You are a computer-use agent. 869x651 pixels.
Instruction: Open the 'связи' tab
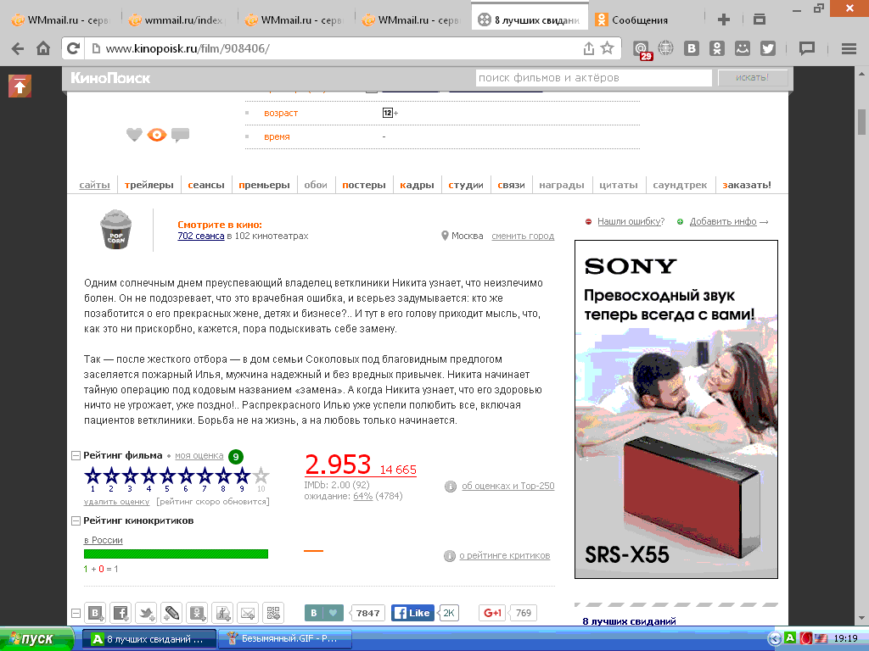[x=511, y=185]
